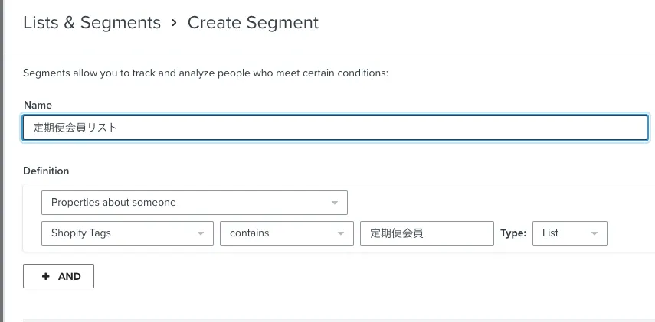
Task: Open the Properties about someone dropdown
Action: pyautogui.click(x=194, y=203)
